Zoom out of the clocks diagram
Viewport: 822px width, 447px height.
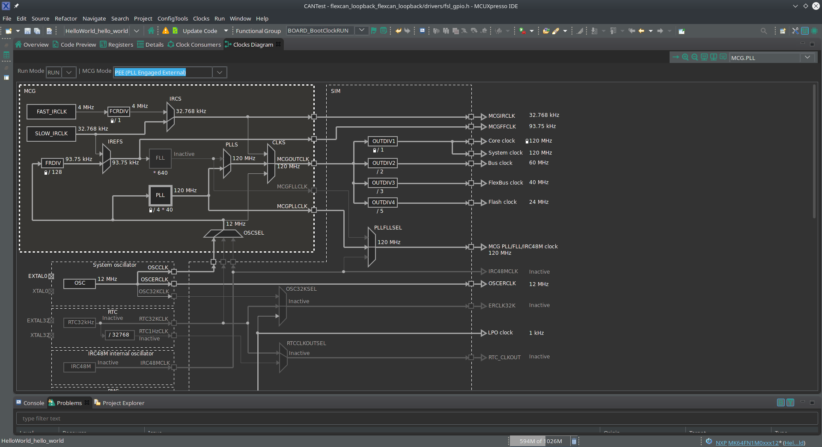tap(694, 57)
